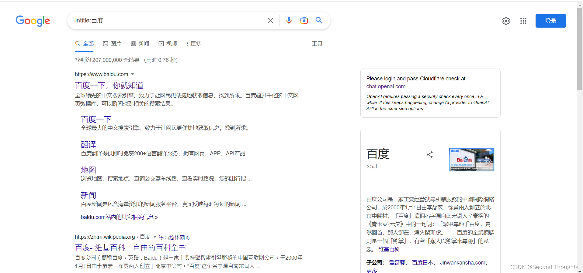This screenshot has width=583, height=273.
Task: Click 转为简体网页 link
Action: [x=174, y=238]
